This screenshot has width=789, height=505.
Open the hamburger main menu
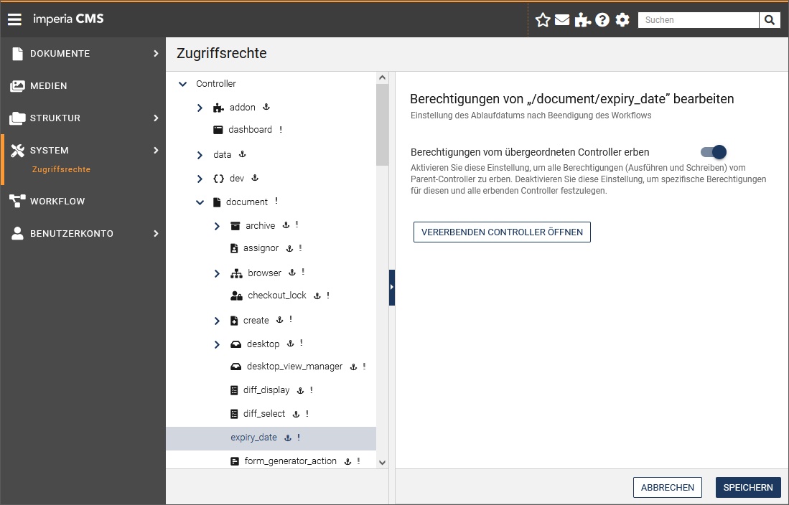14,19
